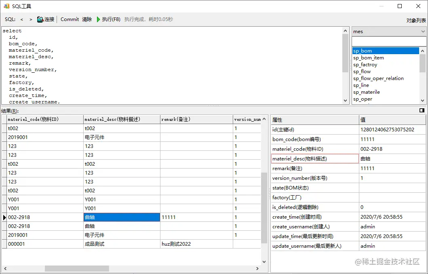Select sp_oper in object list

coord(386,99)
